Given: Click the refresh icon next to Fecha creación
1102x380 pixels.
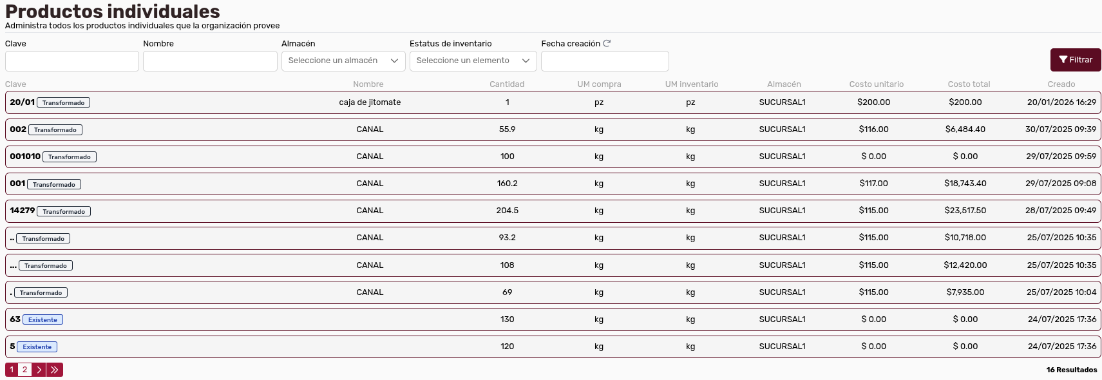Looking at the screenshot, I should click(x=607, y=43).
